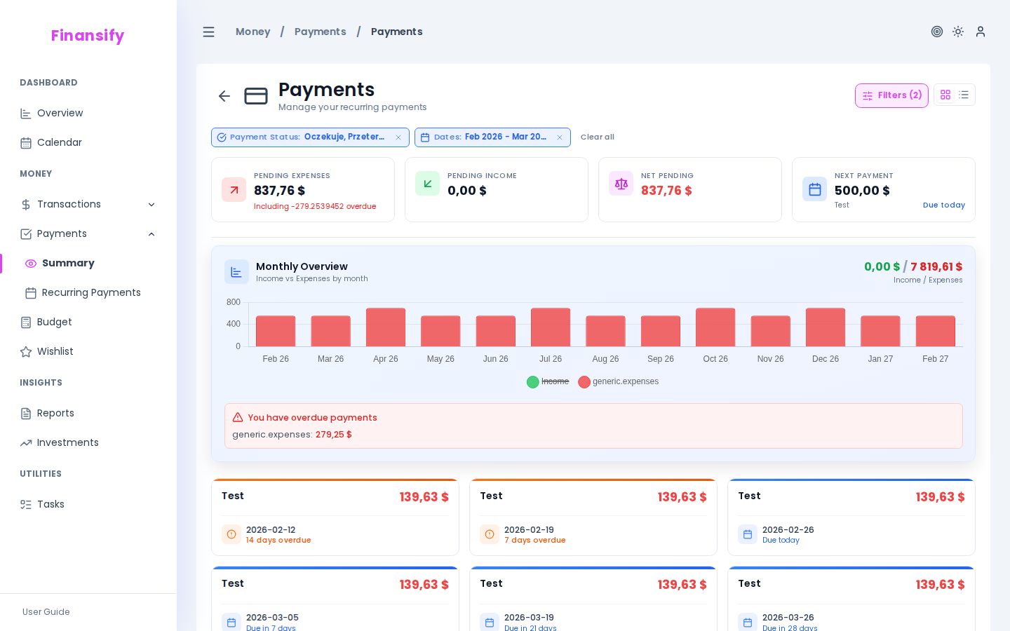Screen dimensions: 1010x631
Task: Select the Wishlist star icon
Action: (x=25, y=351)
